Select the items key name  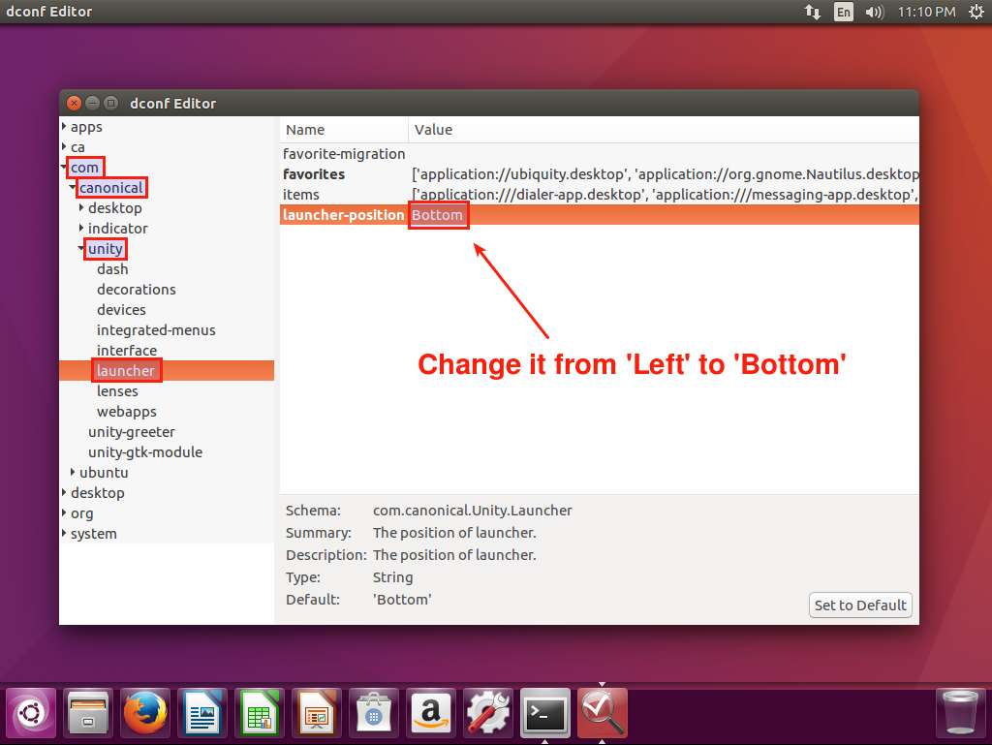[301, 194]
